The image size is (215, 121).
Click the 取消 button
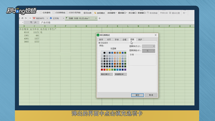pos(151,95)
